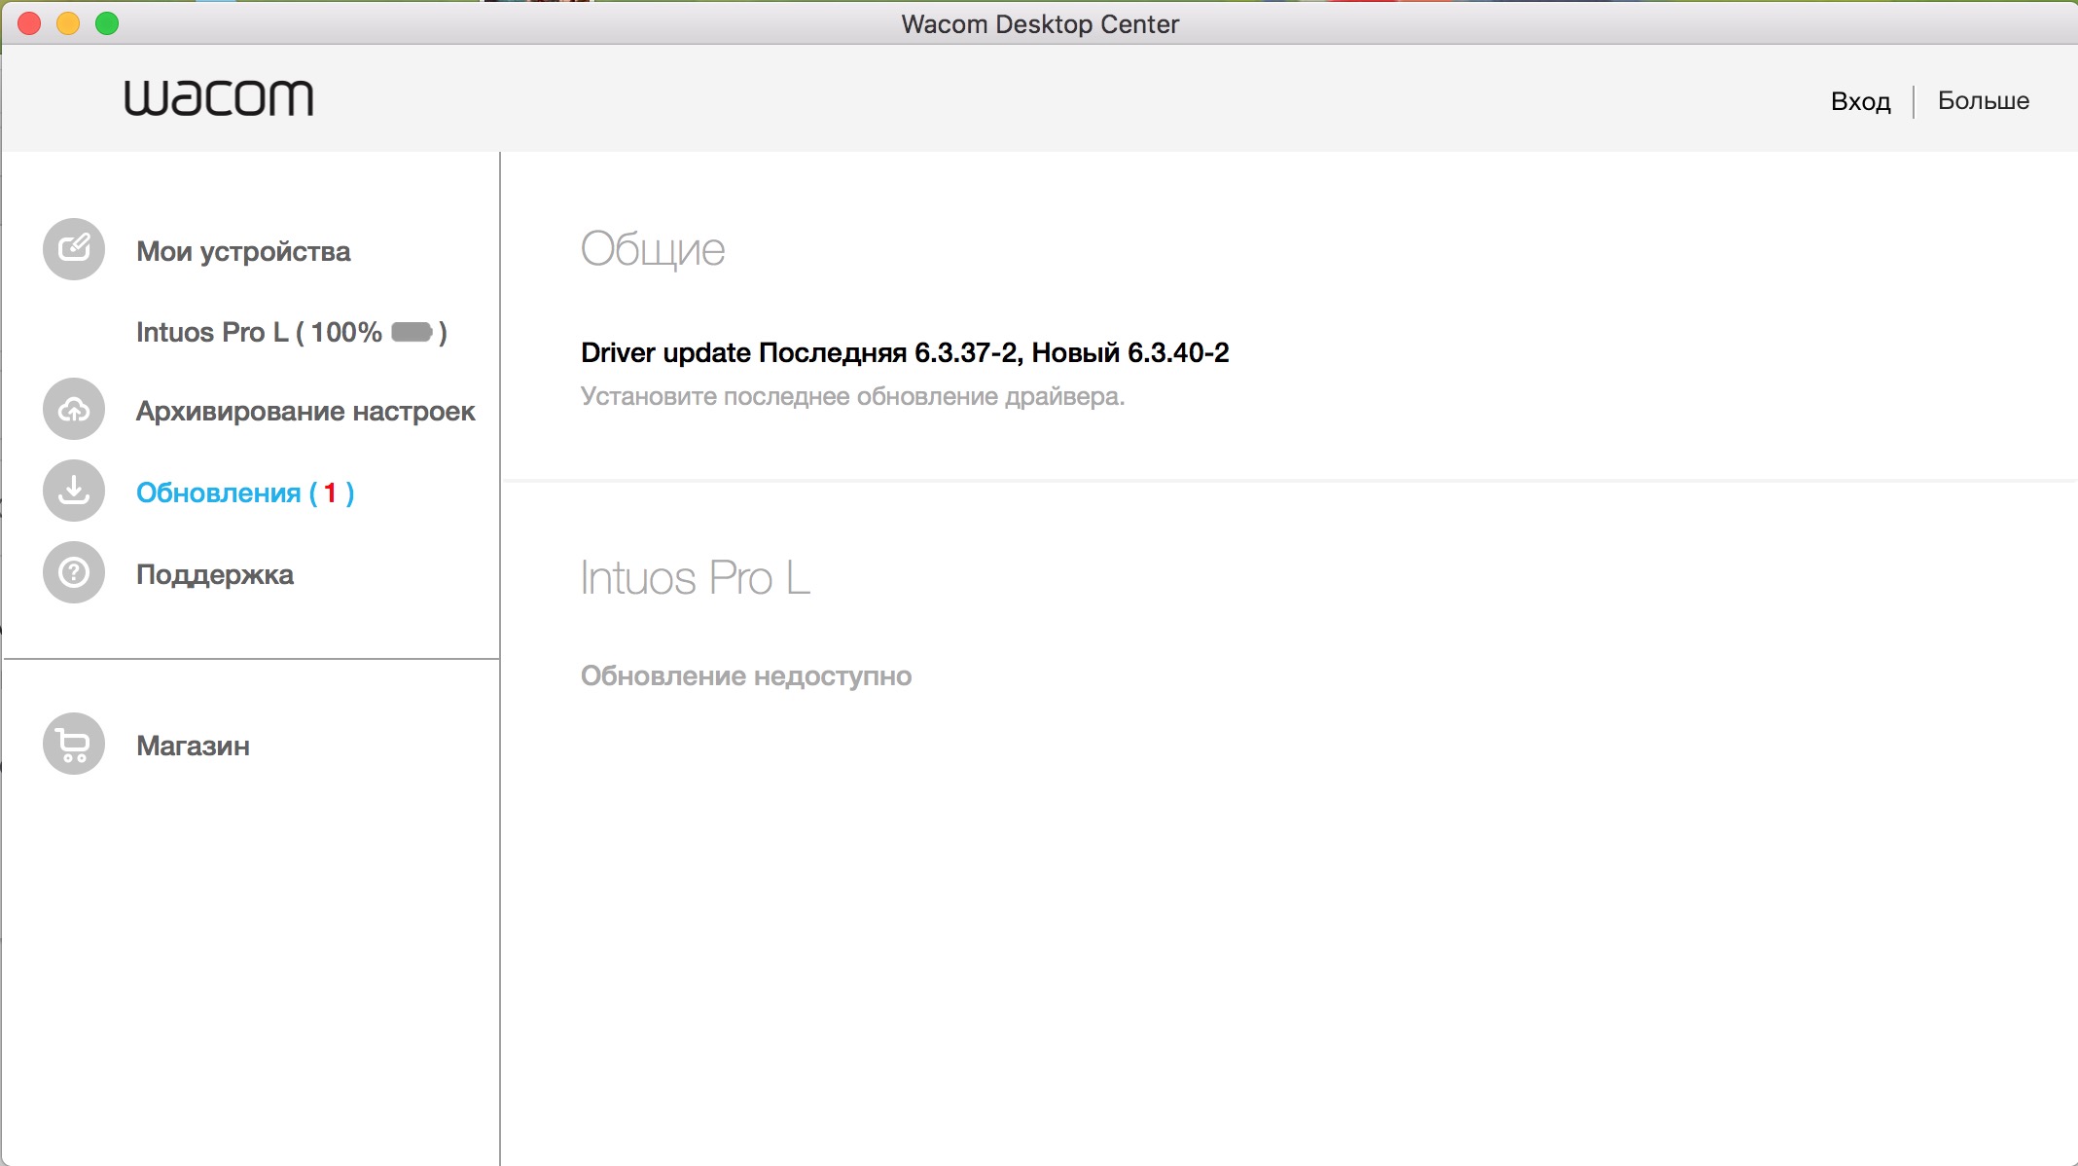Image resolution: width=2078 pixels, height=1166 pixels.
Task: Open the Больше menu
Action: coord(1984,101)
